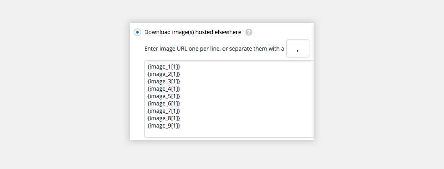
Task: Select Download image(s) hosted elsewhere radio button
Action: click(x=137, y=32)
